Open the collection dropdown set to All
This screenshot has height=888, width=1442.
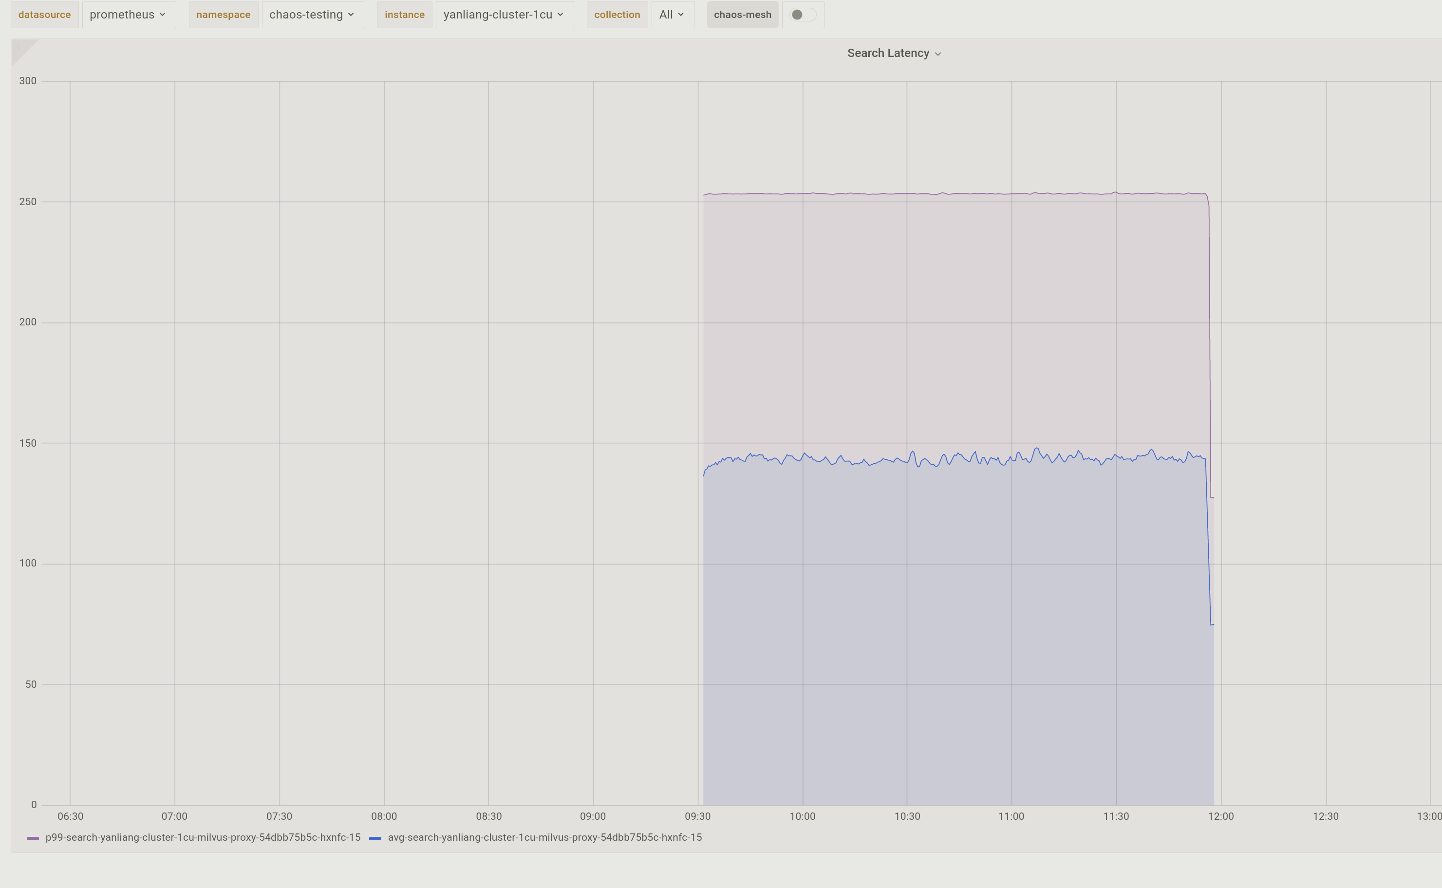point(672,14)
